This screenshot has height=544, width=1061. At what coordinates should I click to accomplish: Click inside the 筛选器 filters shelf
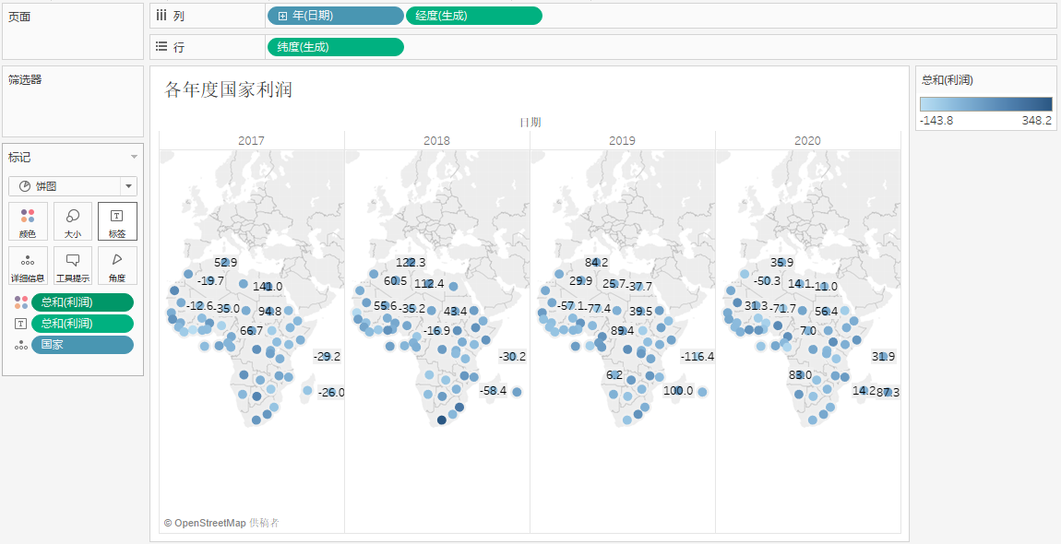click(x=73, y=109)
